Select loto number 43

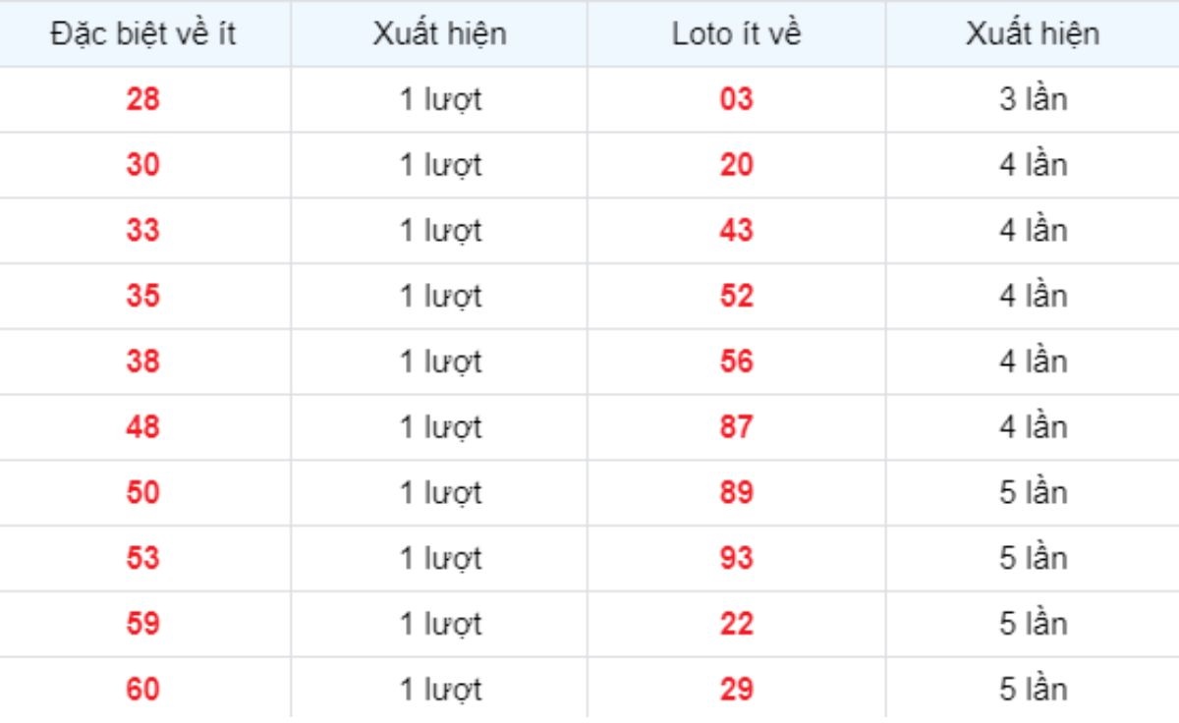(x=736, y=231)
